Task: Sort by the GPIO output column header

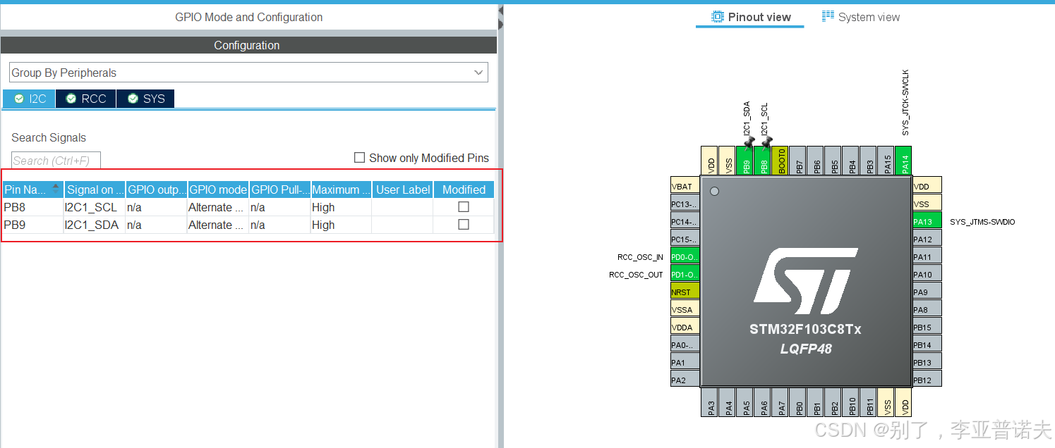Action: click(x=156, y=189)
